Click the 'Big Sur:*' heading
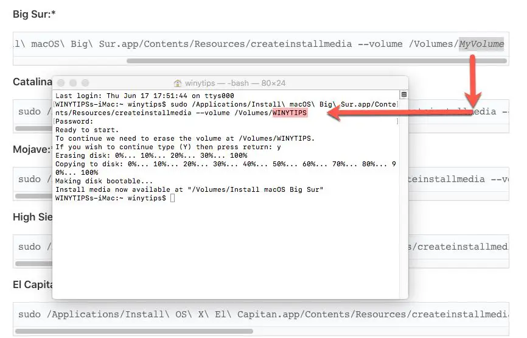Screen dimensions: 527x338 click(34, 14)
